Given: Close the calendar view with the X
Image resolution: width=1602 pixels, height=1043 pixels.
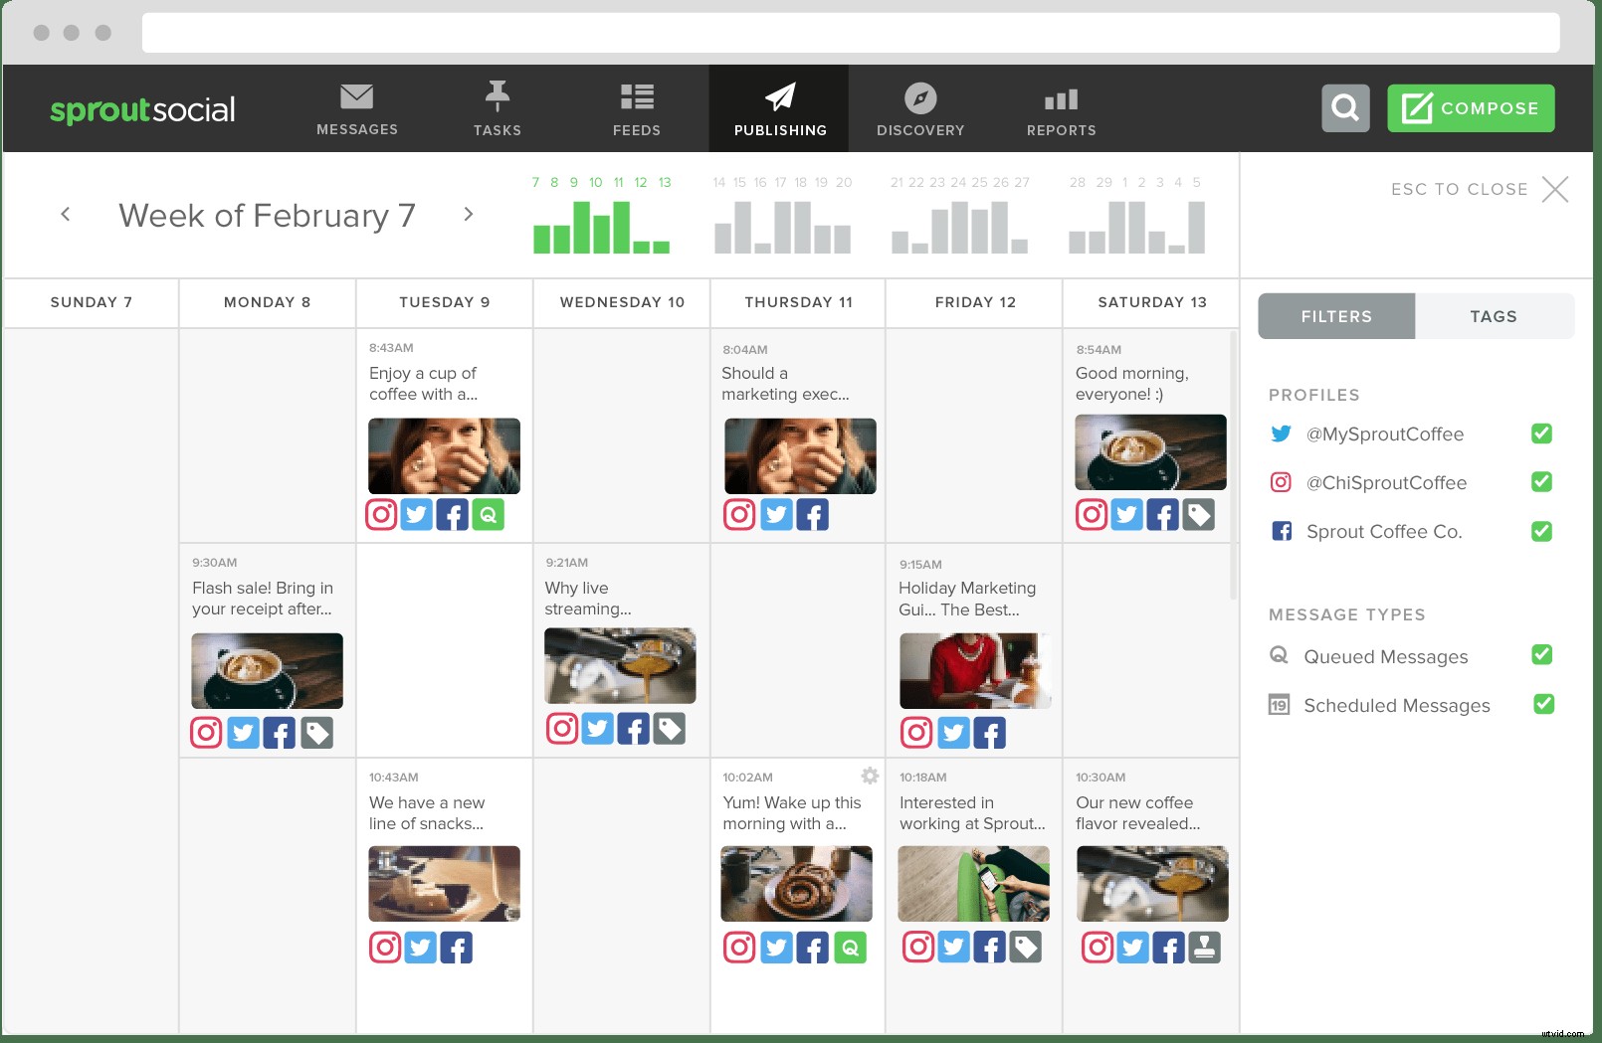Looking at the screenshot, I should coord(1555,189).
